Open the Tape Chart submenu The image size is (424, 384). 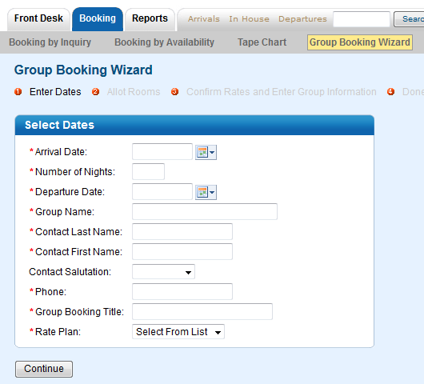pos(262,42)
